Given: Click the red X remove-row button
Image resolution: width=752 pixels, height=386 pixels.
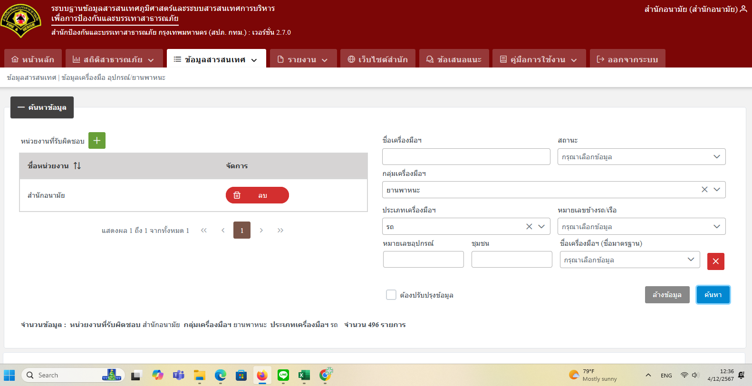Looking at the screenshot, I should [x=715, y=261].
